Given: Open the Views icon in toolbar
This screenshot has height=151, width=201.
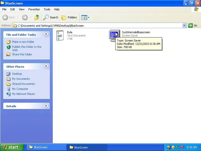Looking at the screenshot, I should point(84,17).
